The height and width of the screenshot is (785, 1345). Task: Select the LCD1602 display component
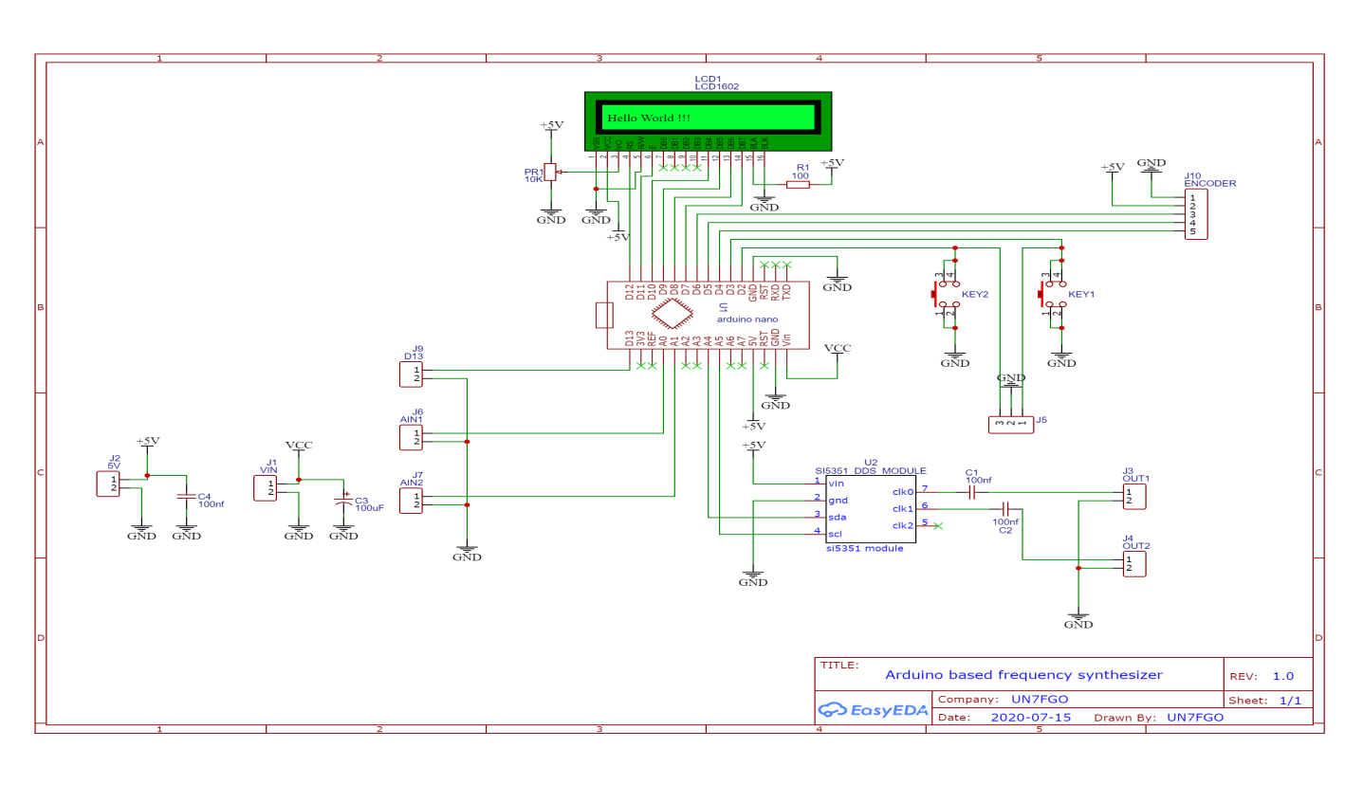(708, 121)
